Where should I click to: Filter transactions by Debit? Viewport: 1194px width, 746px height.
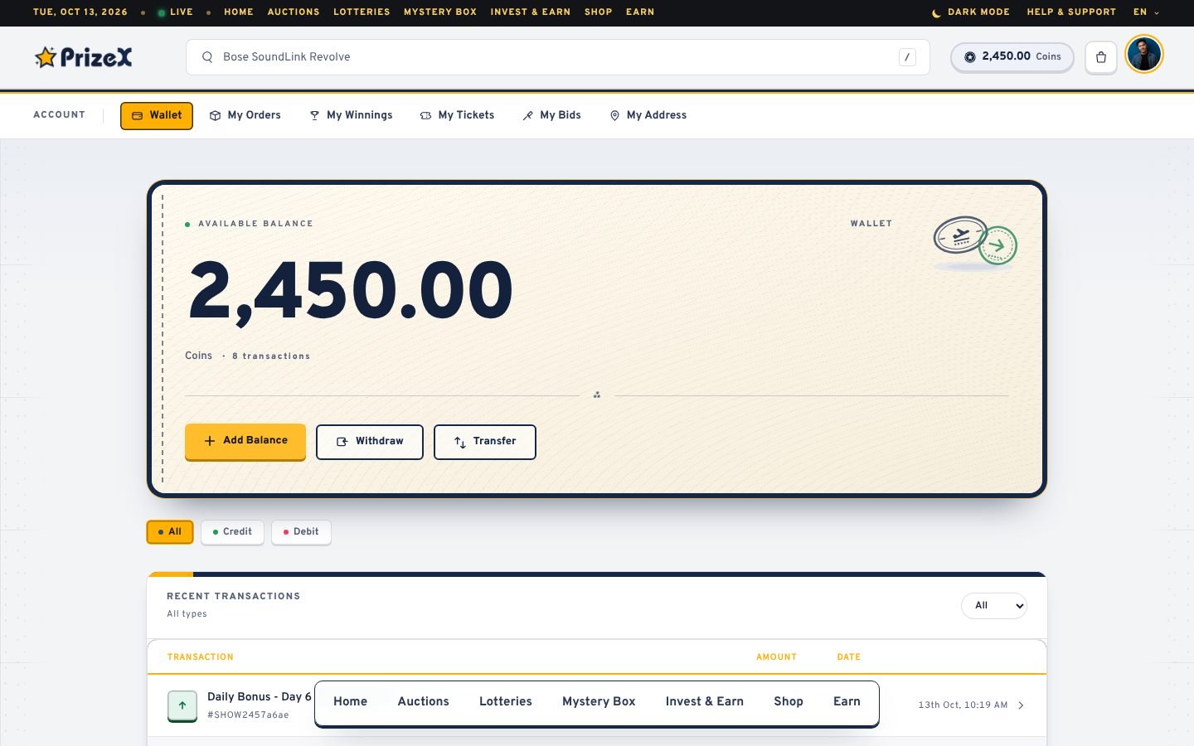(301, 532)
